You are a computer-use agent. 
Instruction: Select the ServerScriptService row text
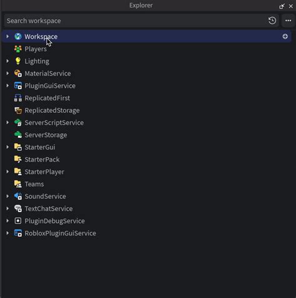pos(54,123)
